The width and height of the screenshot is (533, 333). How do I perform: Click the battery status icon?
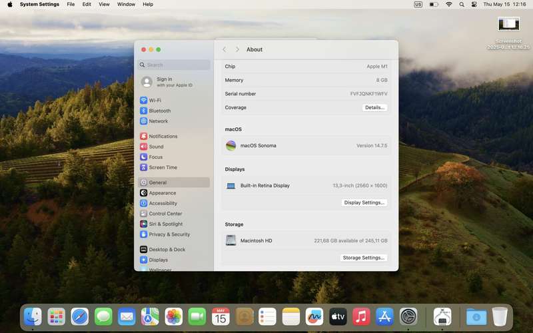point(434,5)
